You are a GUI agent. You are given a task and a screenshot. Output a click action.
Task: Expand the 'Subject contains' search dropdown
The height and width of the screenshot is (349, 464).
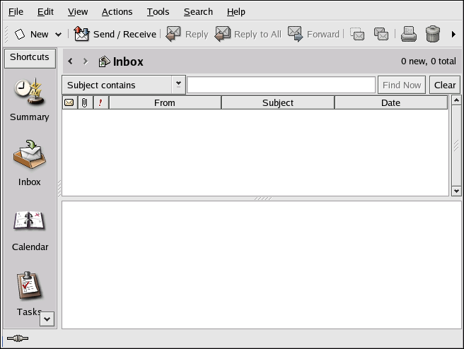[178, 84]
